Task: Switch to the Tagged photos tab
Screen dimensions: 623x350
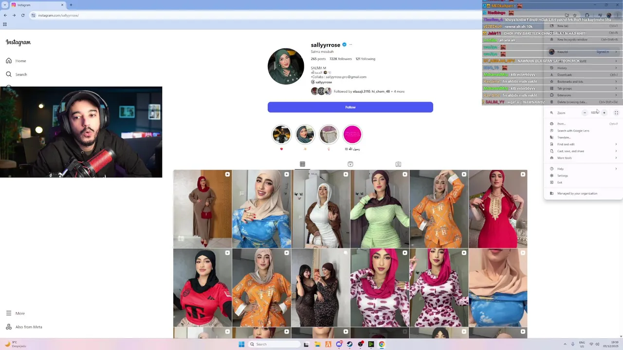Action: point(398,164)
